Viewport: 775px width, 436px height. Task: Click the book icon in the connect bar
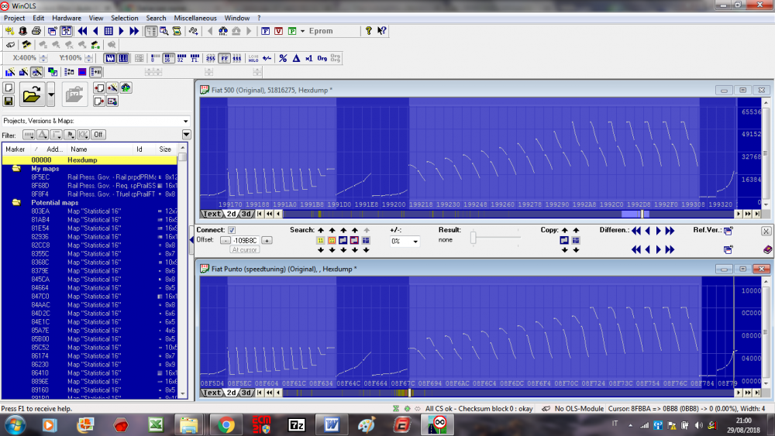[x=767, y=250]
